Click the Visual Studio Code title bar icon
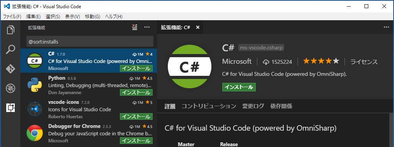This screenshot has width=394, height=147. coord(7,6)
